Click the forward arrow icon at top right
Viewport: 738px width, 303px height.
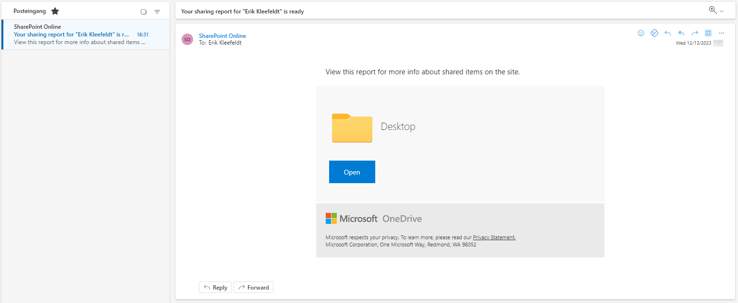pyautogui.click(x=694, y=33)
